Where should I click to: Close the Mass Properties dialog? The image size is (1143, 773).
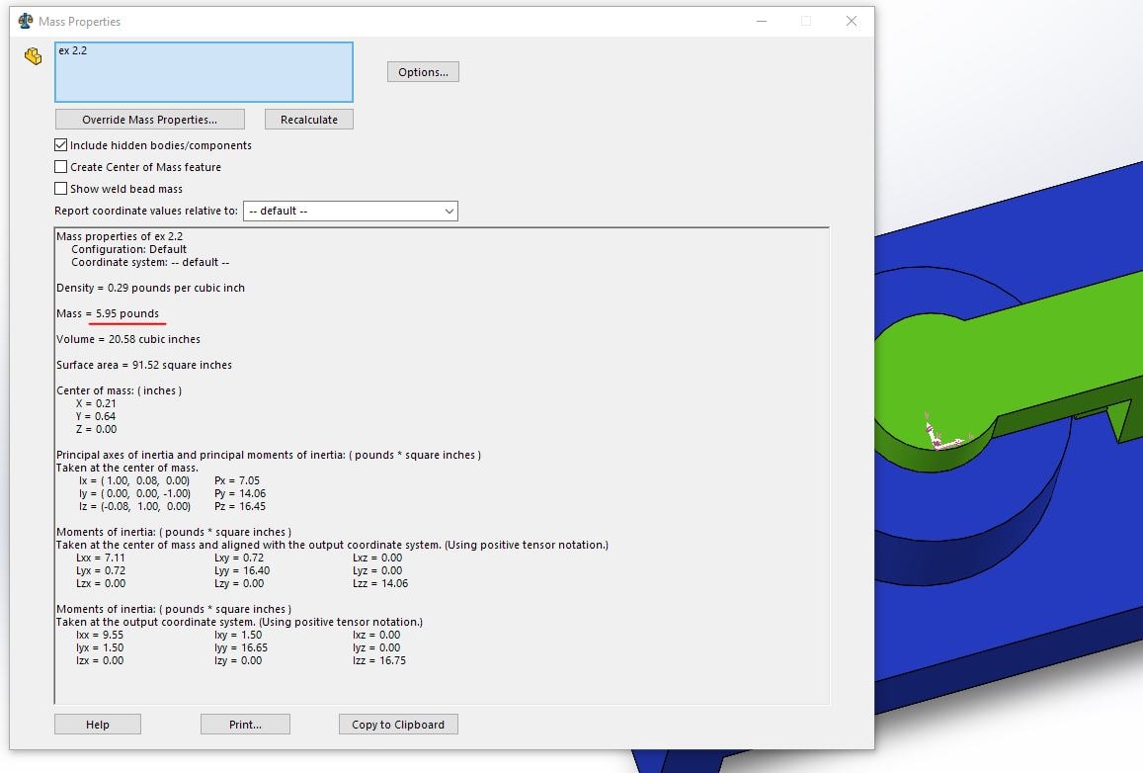pyautogui.click(x=852, y=21)
